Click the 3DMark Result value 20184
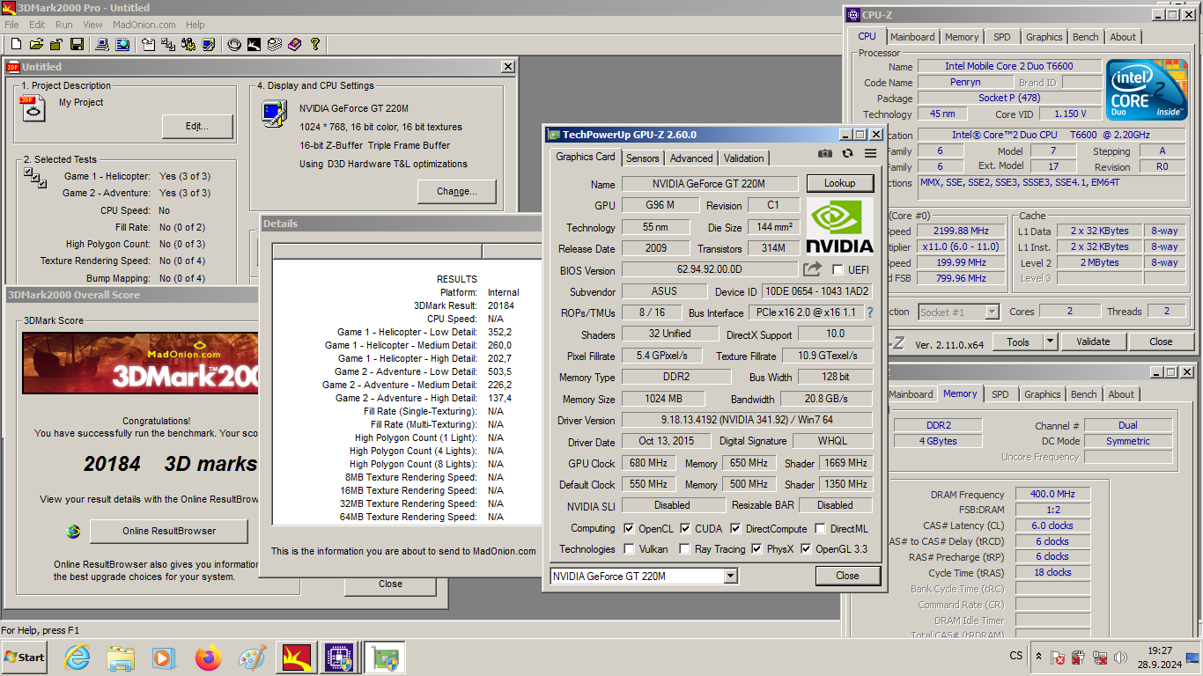The image size is (1203, 676). pyautogui.click(x=501, y=305)
